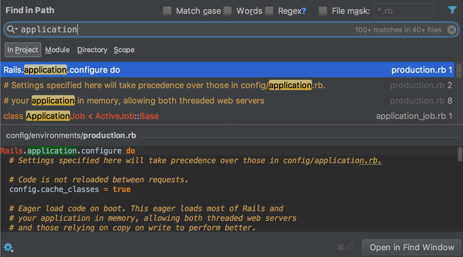Enable the Words checkbox
Viewport: 463px width, 257px height.
[227, 11]
